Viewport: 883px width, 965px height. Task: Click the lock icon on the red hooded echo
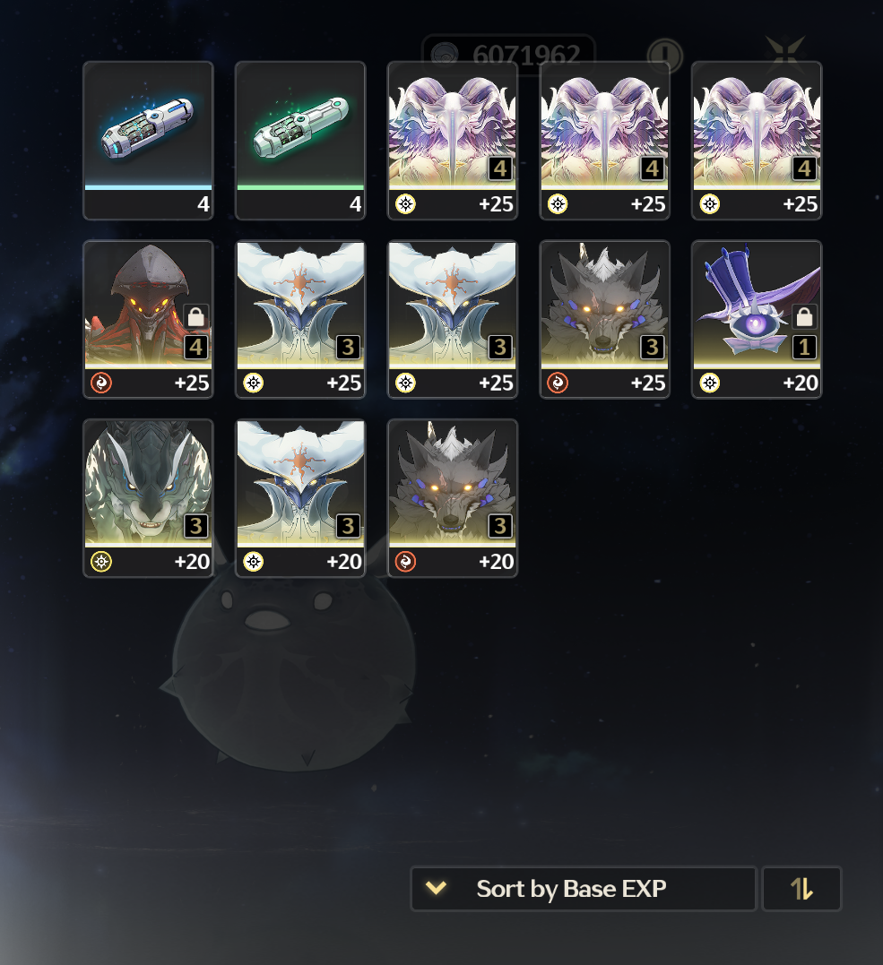pyautogui.click(x=195, y=316)
